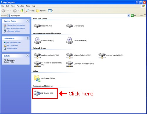Open the Help menu
The height and width of the screenshot is (114, 147).
(34, 6)
